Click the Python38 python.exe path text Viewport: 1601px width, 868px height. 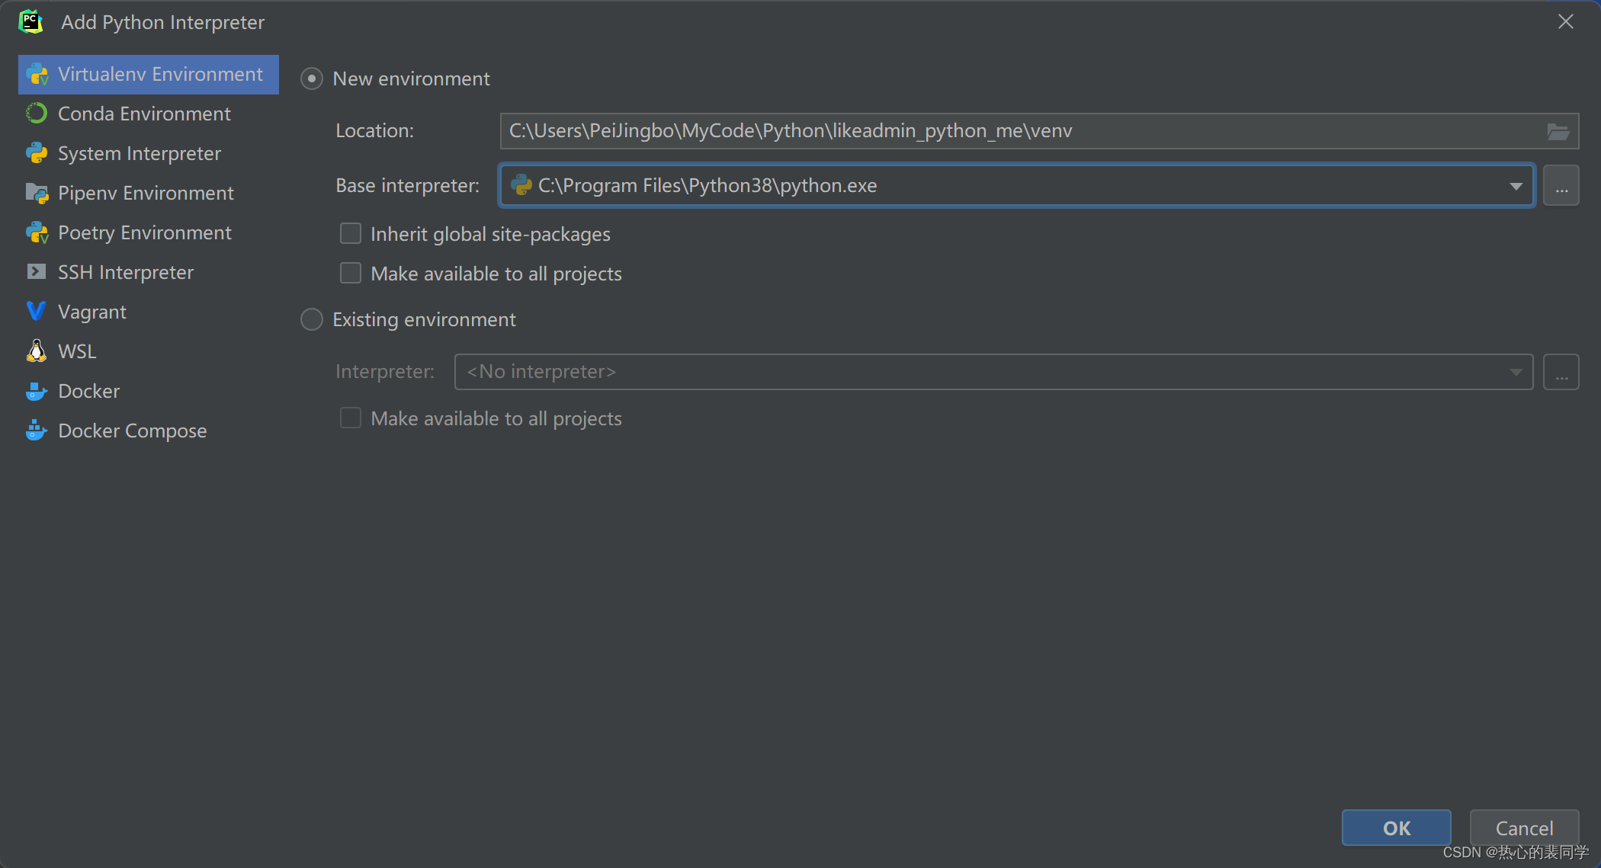[707, 185]
